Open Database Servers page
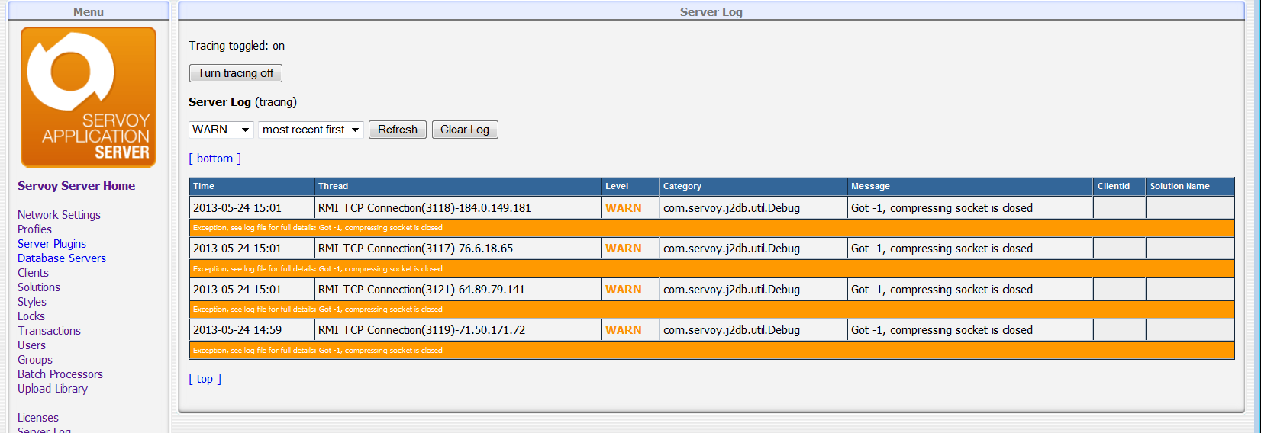This screenshot has width=1261, height=433. (62, 258)
